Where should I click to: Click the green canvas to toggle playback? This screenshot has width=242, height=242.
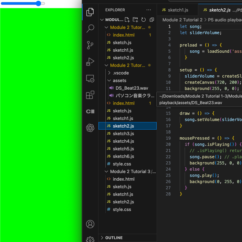(41, 125)
